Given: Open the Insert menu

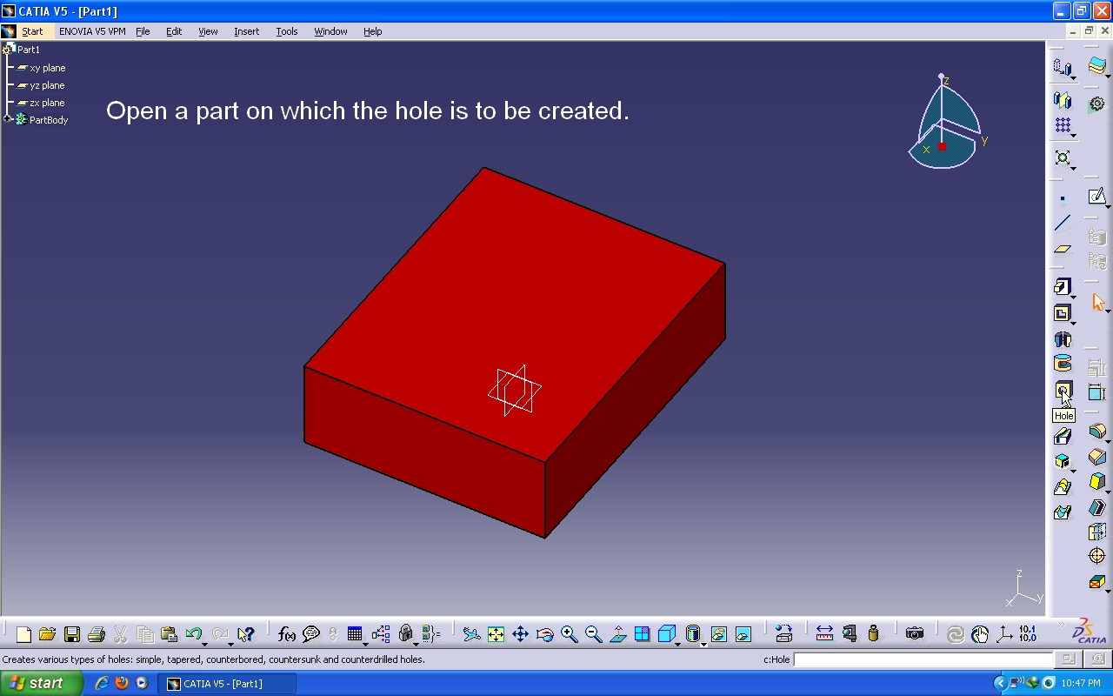Looking at the screenshot, I should coord(246,31).
